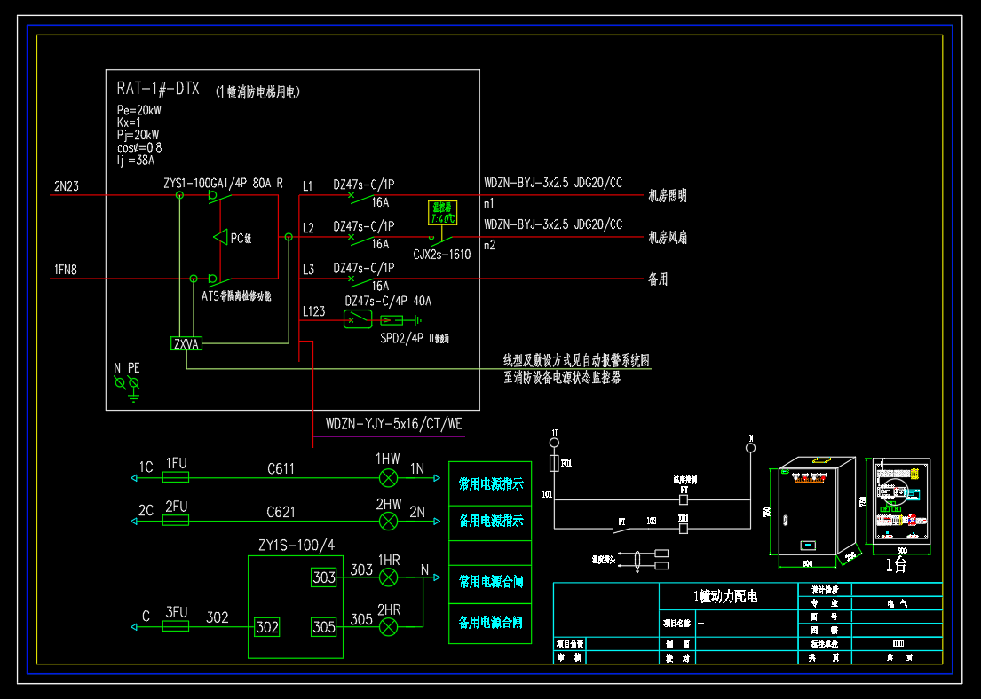Select the ATS带隔离检修功能 note

(x=236, y=295)
